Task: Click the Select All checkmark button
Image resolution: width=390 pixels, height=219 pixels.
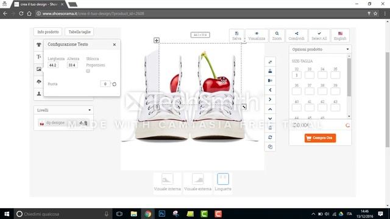Action: point(319,36)
